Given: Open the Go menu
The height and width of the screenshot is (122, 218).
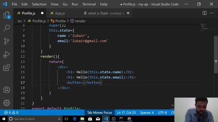Looking at the screenshot, I should [x=65, y=4].
